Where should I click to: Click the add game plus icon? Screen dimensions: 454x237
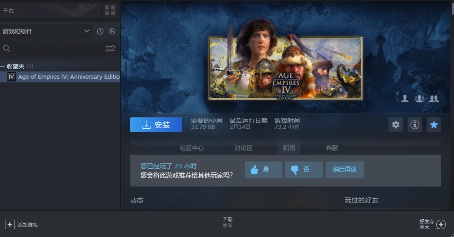(10, 224)
